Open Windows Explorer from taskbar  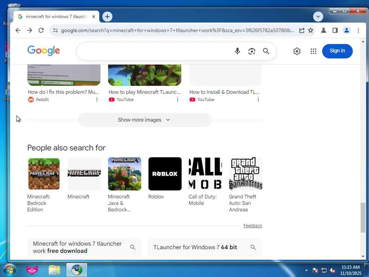pyautogui.click(x=54, y=270)
